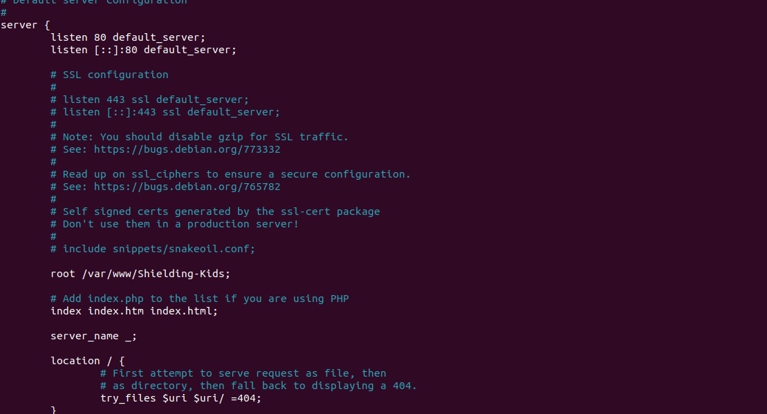
Task: Open the bugs.debian.org/773332 link
Action: pyautogui.click(x=187, y=149)
